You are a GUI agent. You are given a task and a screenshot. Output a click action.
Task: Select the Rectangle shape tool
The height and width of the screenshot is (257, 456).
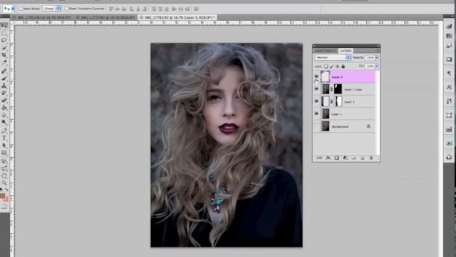[4, 152]
